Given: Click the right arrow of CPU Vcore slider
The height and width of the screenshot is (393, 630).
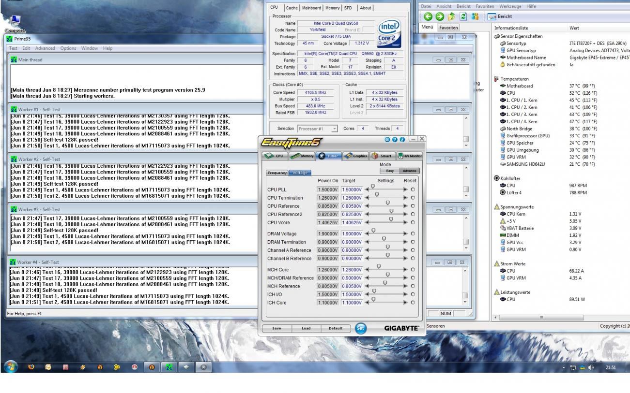Looking at the screenshot, I should (x=405, y=223).
